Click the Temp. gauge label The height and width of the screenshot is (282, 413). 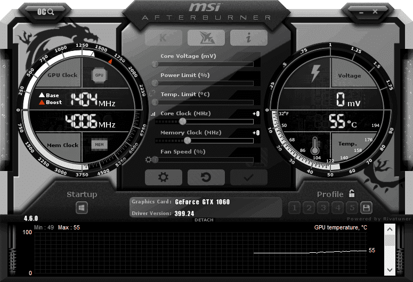click(x=347, y=143)
